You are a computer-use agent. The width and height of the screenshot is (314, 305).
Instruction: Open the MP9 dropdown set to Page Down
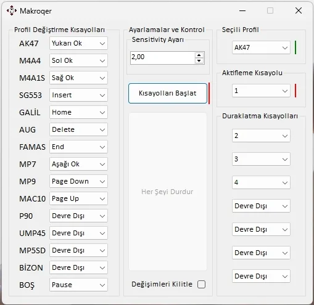tap(78, 181)
